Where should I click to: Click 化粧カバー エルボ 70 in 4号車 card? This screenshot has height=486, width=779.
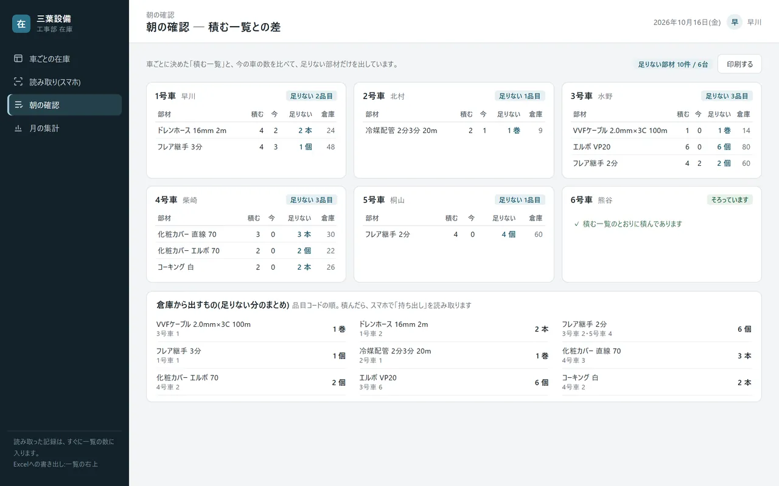pyautogui.click(x=189, y=251)
